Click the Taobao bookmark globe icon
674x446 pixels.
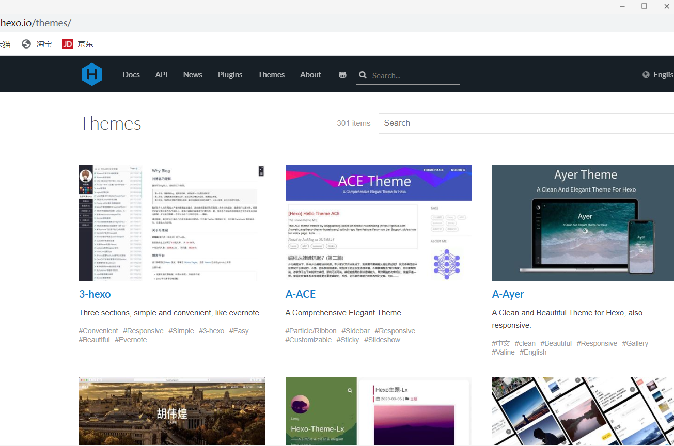26,44
